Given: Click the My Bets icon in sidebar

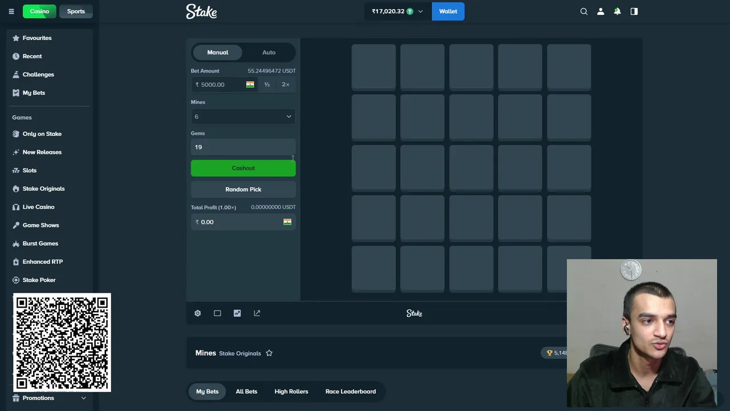Looking at the screenshot, I should point(16,93).
